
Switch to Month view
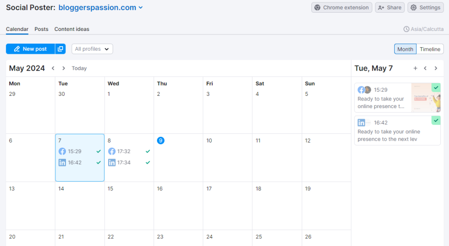(x=405, y=49)
